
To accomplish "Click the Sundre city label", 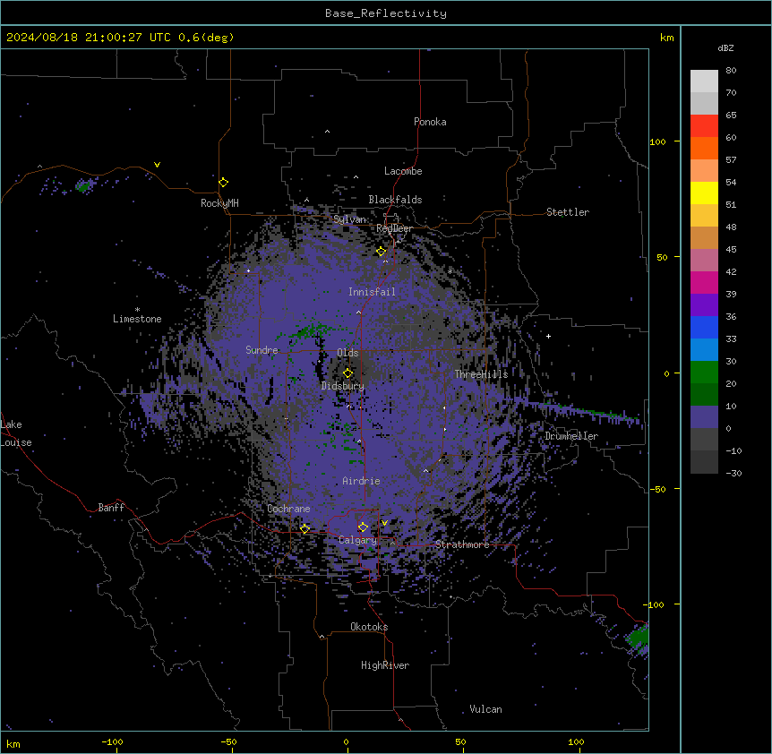I will tap(262, 350).
